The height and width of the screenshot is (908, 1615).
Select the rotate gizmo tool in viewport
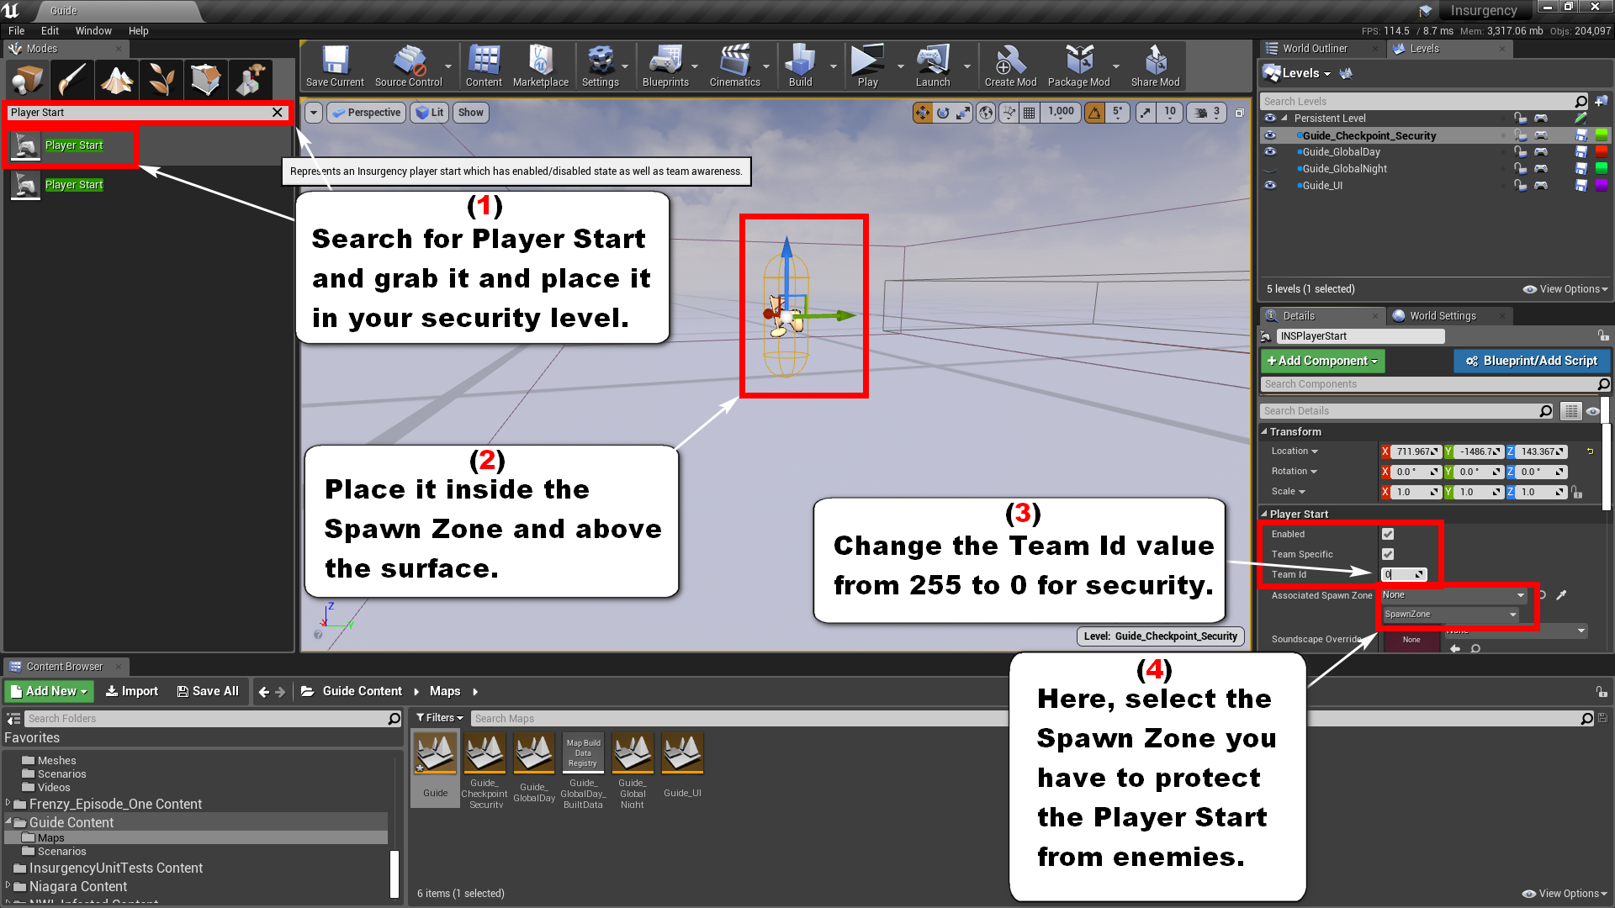(943, 113)
